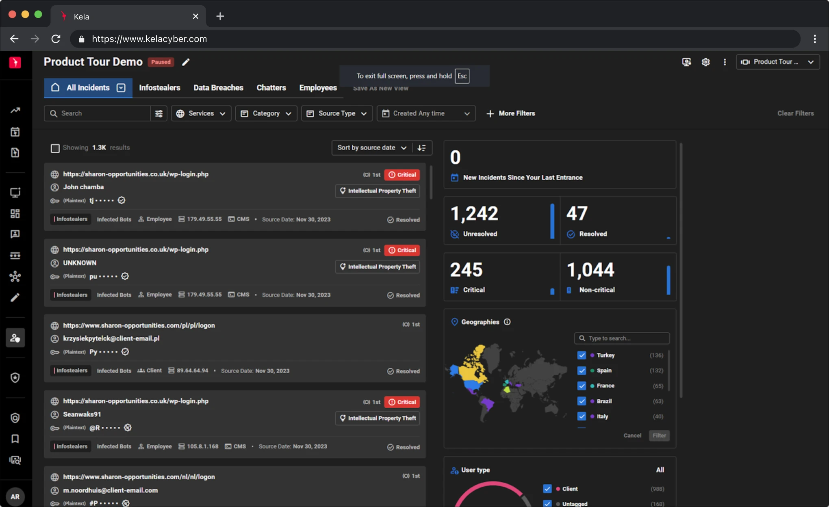The width and height of the screenshot is (829, 507).
Task: Open the search-screen icon in the sidebar
Action: click(15, 460)
